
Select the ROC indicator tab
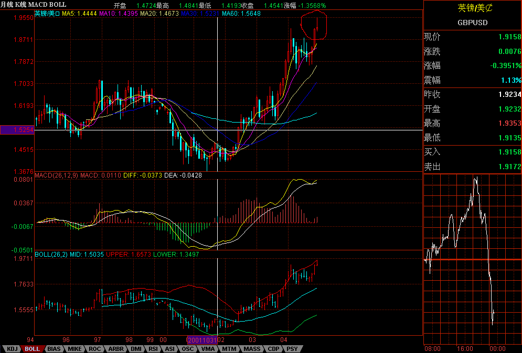(95, 349)
